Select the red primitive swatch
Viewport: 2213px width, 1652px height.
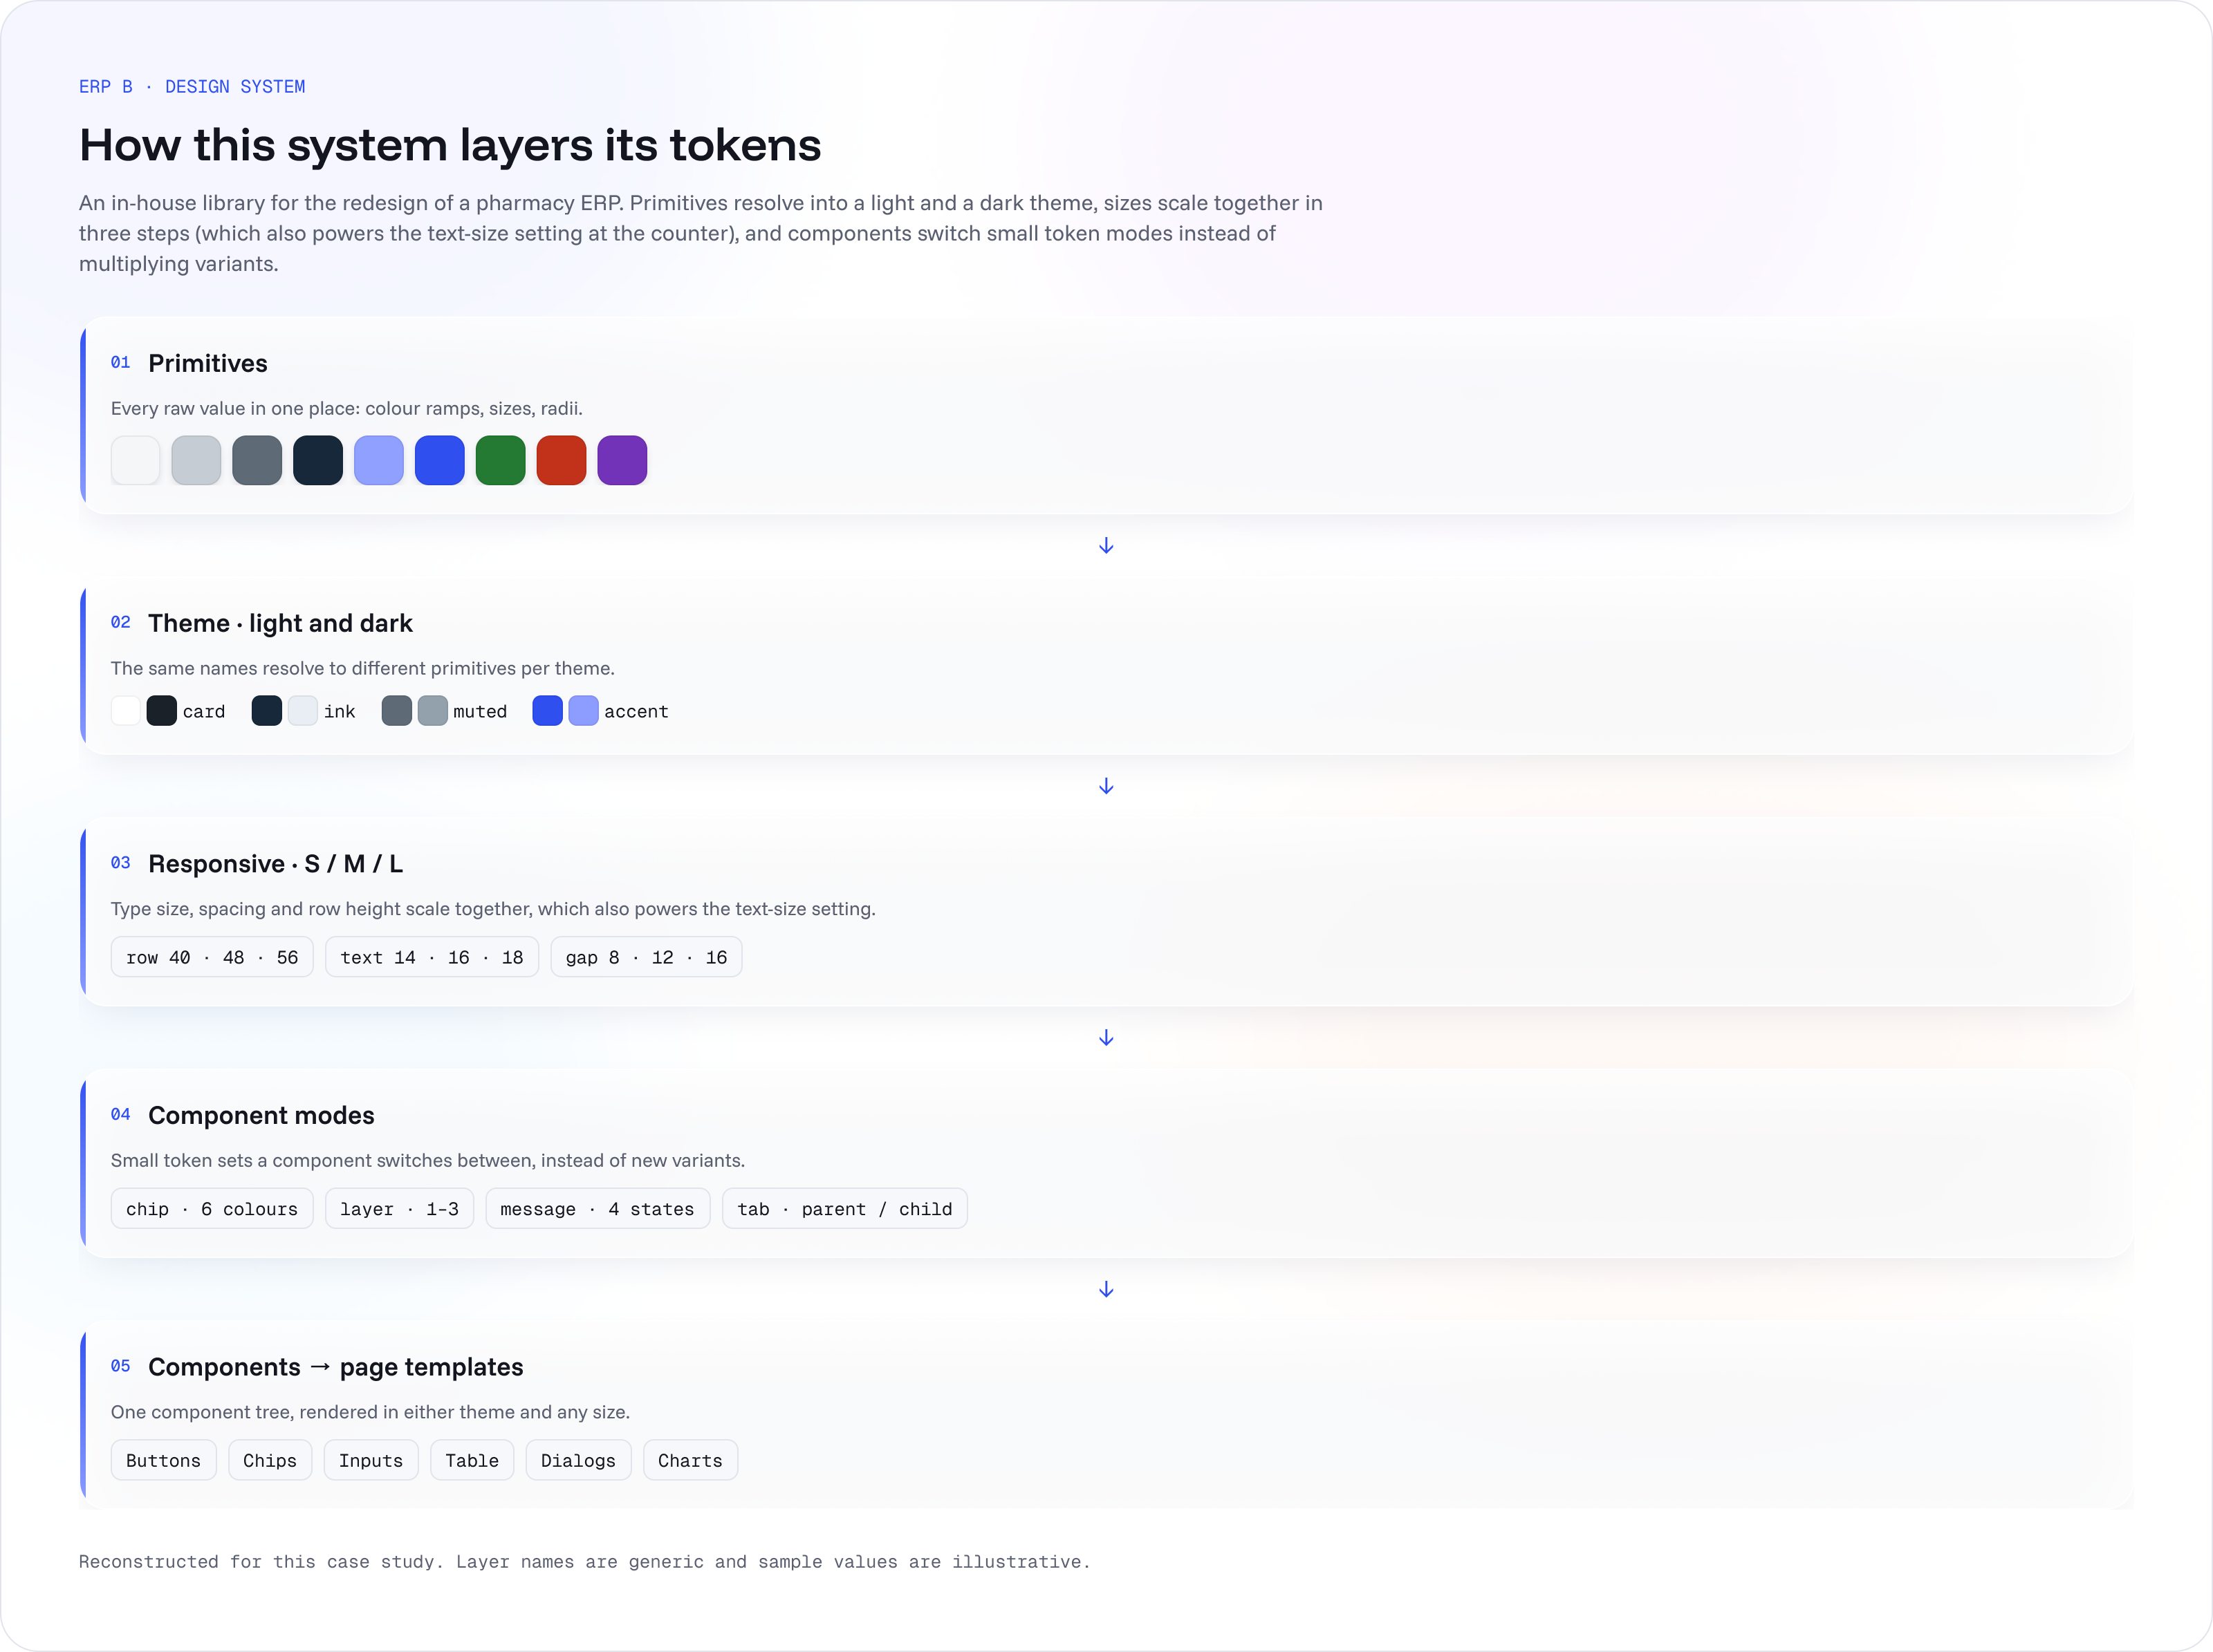[562, 460]
